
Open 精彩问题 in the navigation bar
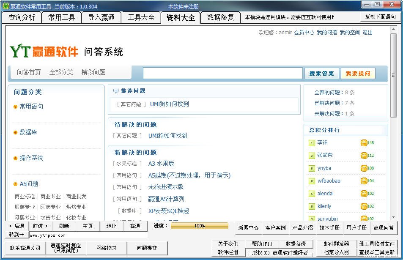93,72
